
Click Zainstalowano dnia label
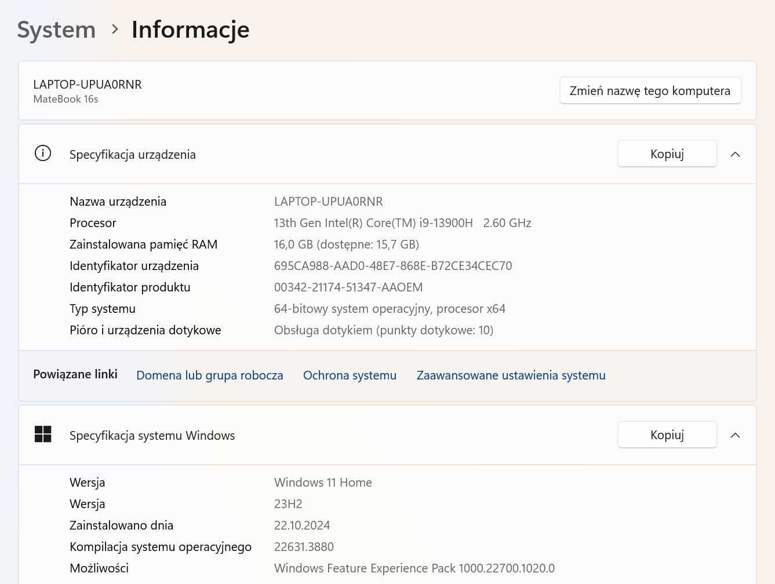122,525
